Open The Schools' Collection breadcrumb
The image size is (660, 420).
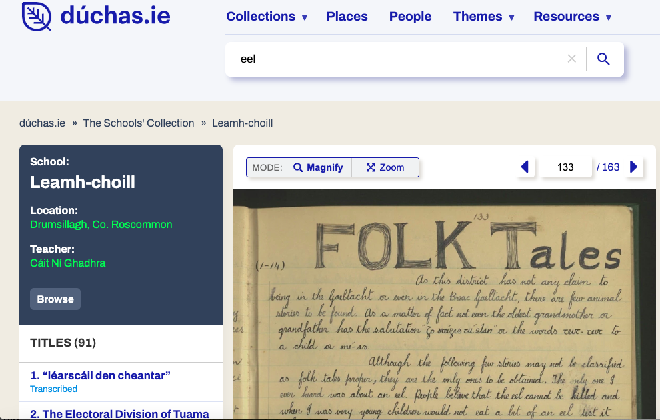point(139,123)
